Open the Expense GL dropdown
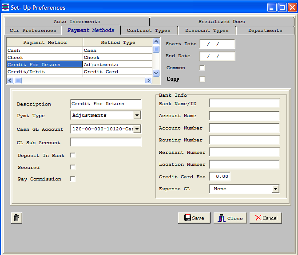The width and height of the screenshot is (298, 255). click(275, 189)
